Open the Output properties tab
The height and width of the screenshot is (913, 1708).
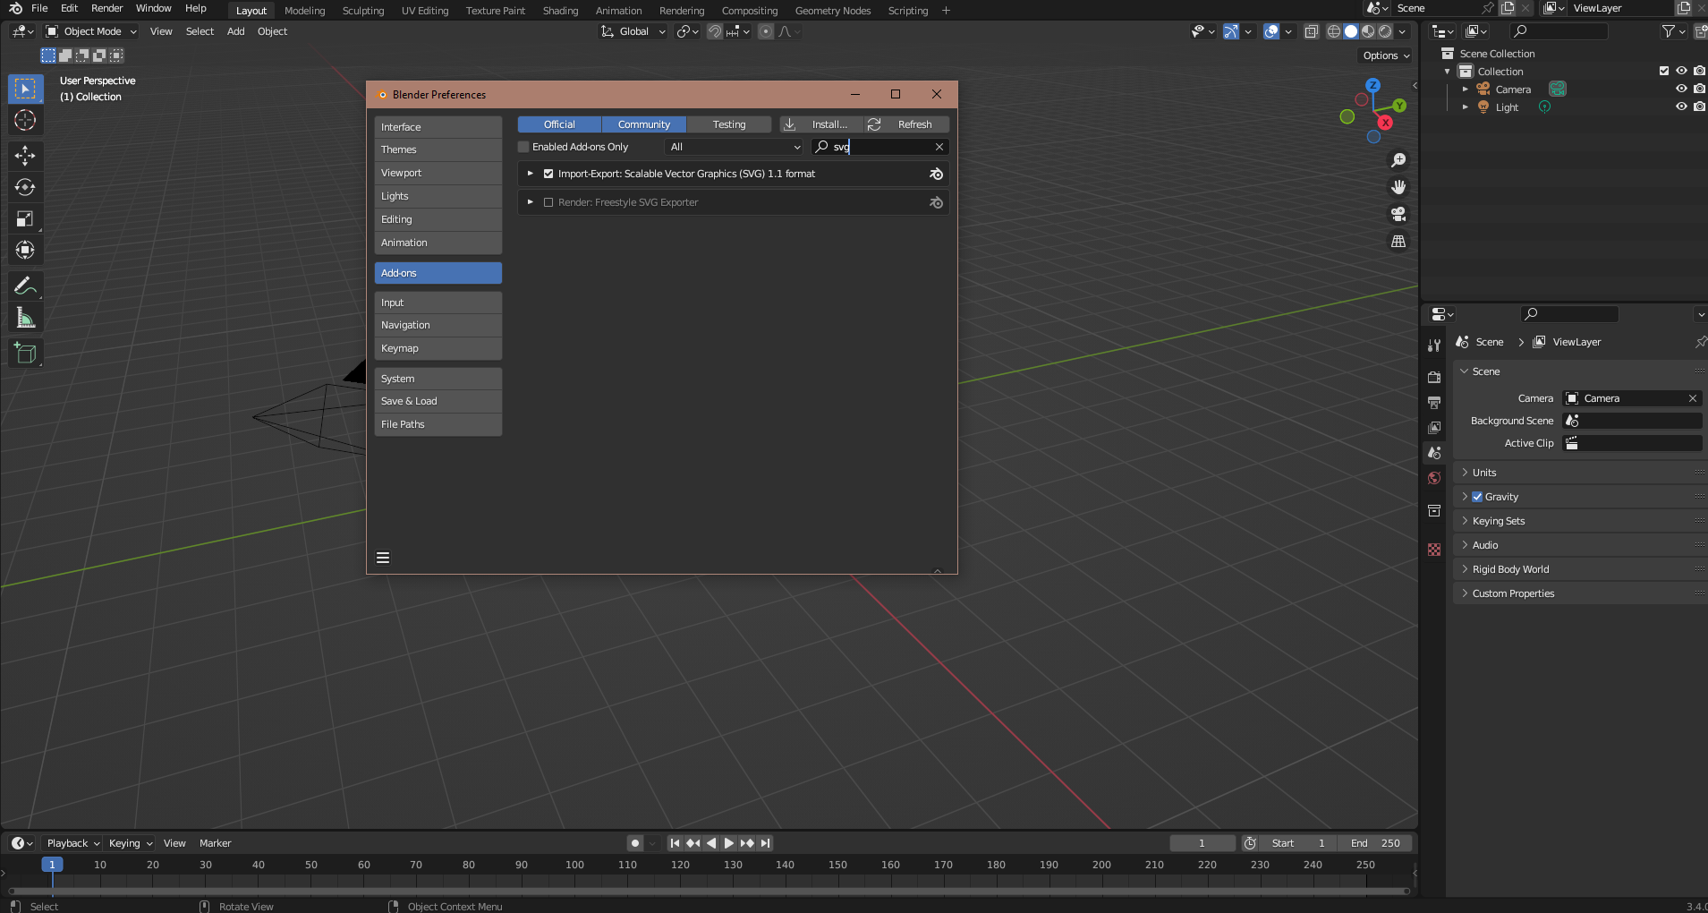pos(1434,402)
